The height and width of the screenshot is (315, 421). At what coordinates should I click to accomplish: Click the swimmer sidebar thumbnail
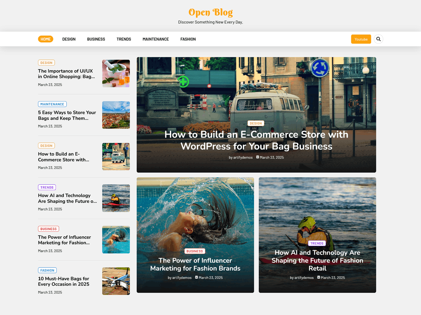116,240
